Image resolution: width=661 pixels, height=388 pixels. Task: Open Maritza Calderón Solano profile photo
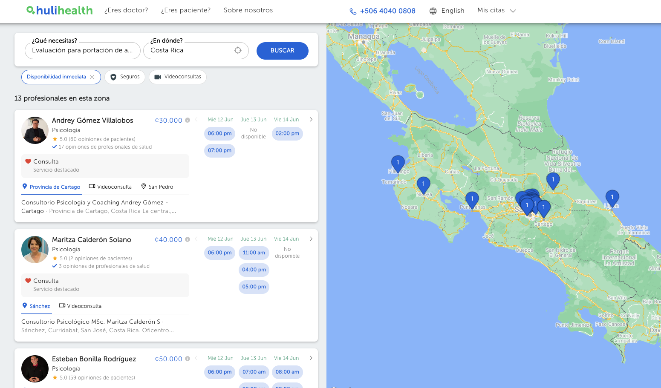(x=35, y=250)
